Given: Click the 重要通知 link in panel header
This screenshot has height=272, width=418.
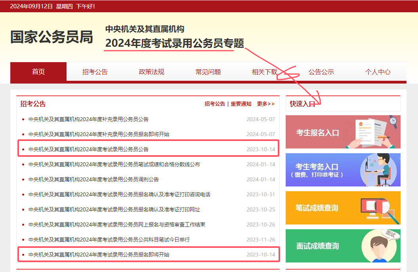Looking at the screenshot, I should click(x=241, y=104).
